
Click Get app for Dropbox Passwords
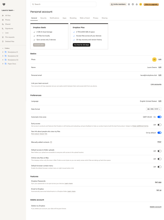[158, 182]
